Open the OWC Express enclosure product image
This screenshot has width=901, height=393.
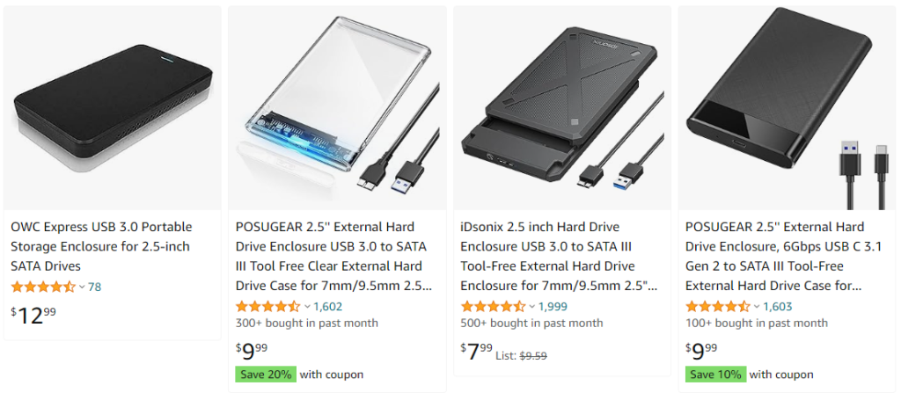[112, 108]
